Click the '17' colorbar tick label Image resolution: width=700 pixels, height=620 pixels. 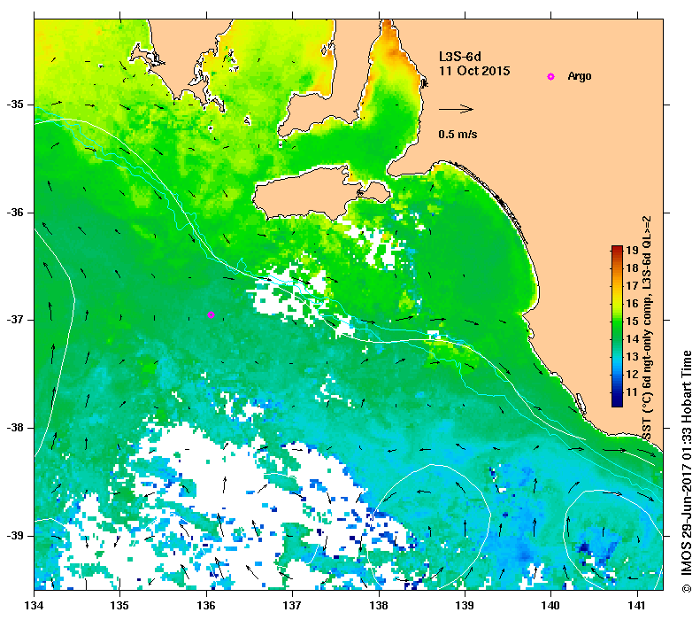[632, 285]
